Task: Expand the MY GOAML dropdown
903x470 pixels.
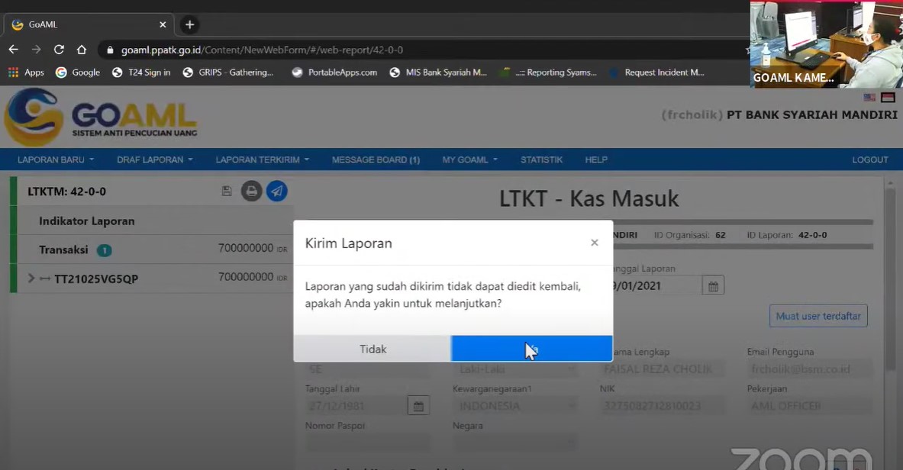Action: point(469,159)
